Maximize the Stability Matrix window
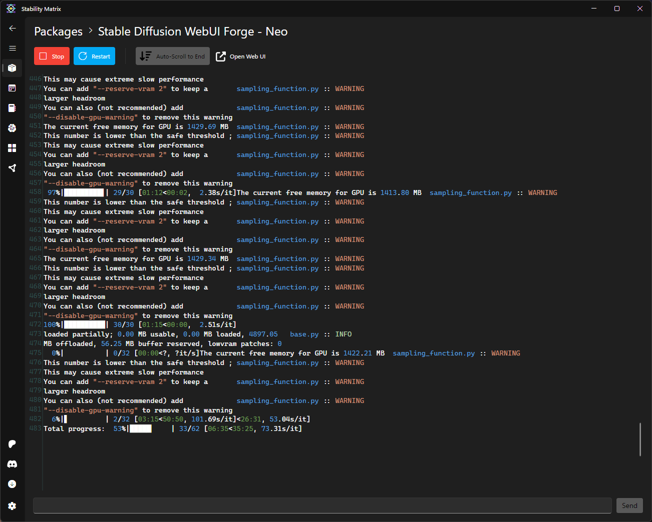 coord(617,8)
